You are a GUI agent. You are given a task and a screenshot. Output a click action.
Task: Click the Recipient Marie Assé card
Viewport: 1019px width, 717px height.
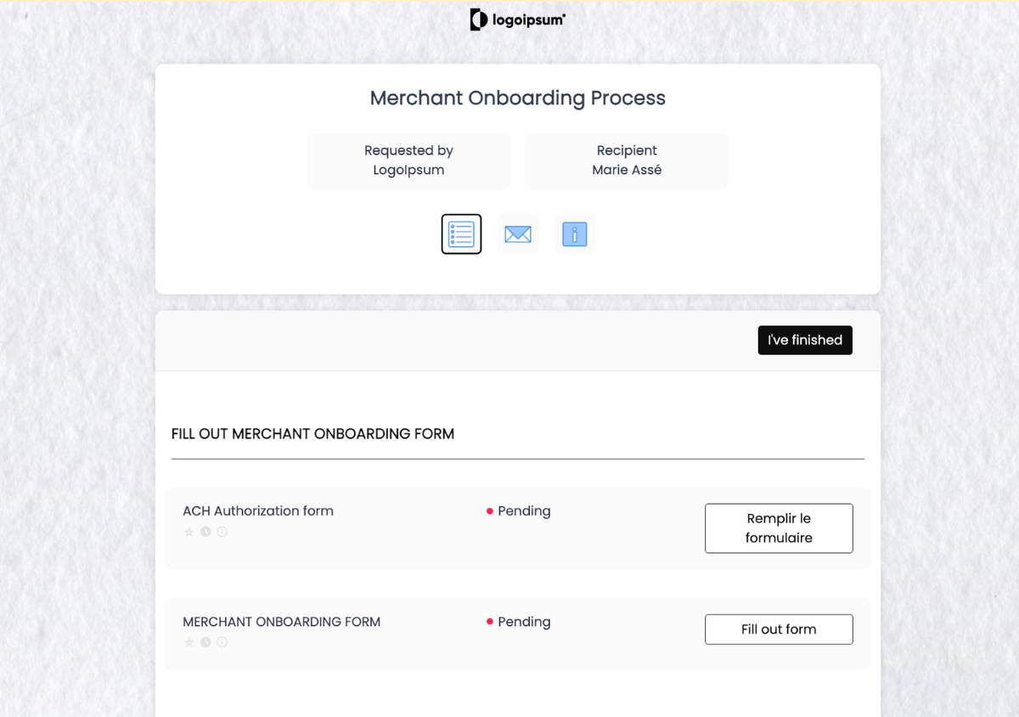point(627,161)
